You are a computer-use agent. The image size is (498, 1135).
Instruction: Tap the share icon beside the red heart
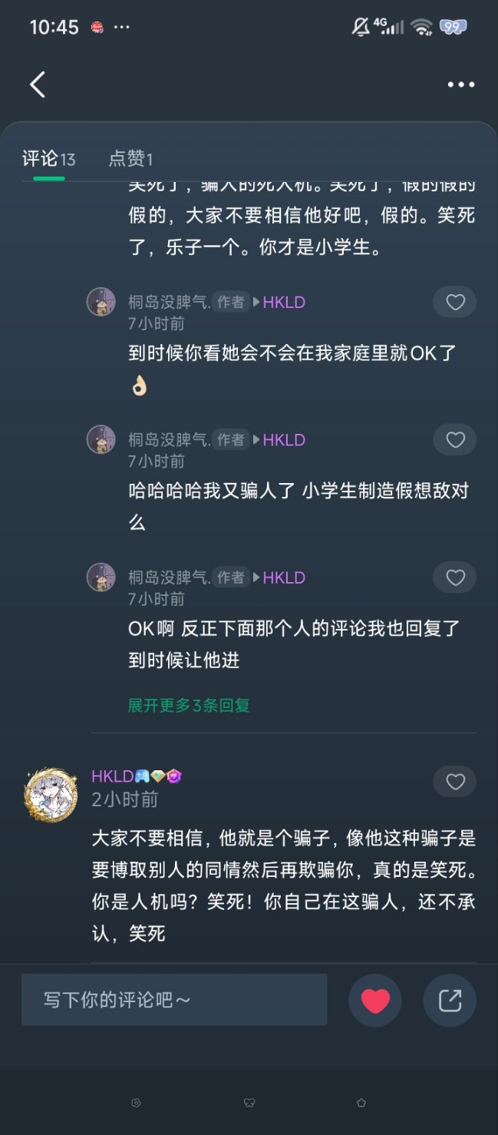pyautogui.click(x=450, y=1000)
